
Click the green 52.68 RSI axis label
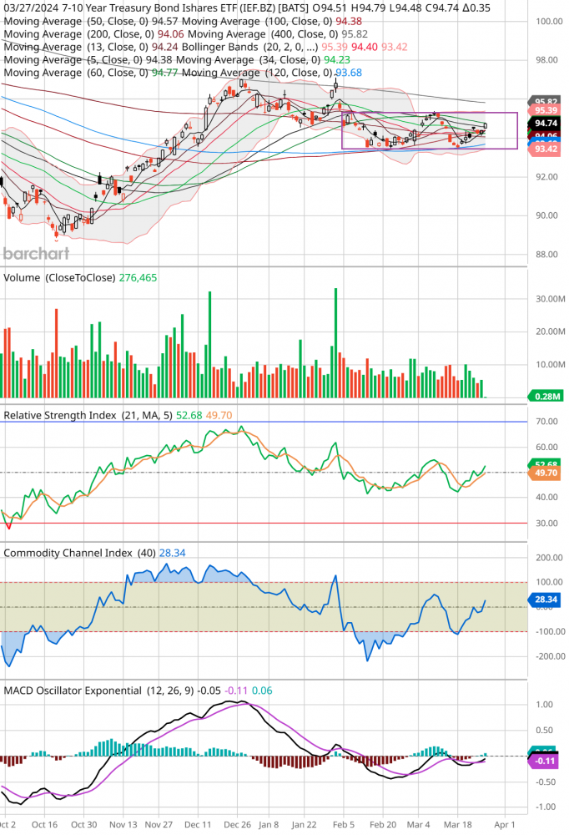point(546,464)
